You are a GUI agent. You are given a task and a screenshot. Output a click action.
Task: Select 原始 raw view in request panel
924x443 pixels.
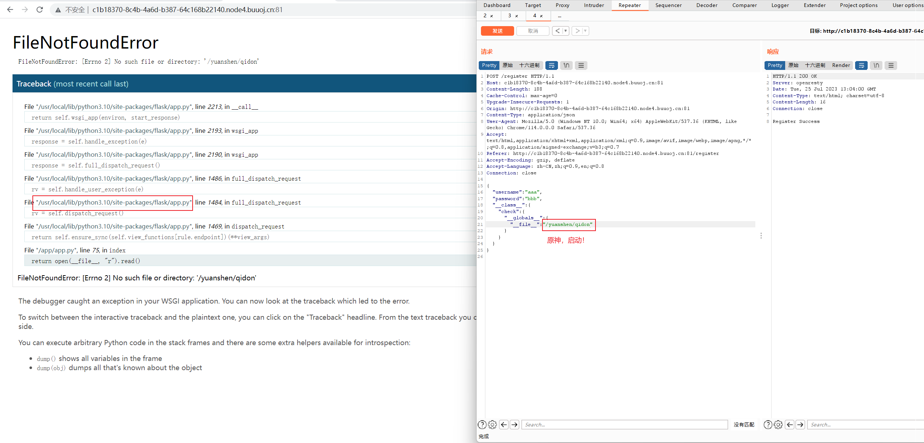click(507, 65)
